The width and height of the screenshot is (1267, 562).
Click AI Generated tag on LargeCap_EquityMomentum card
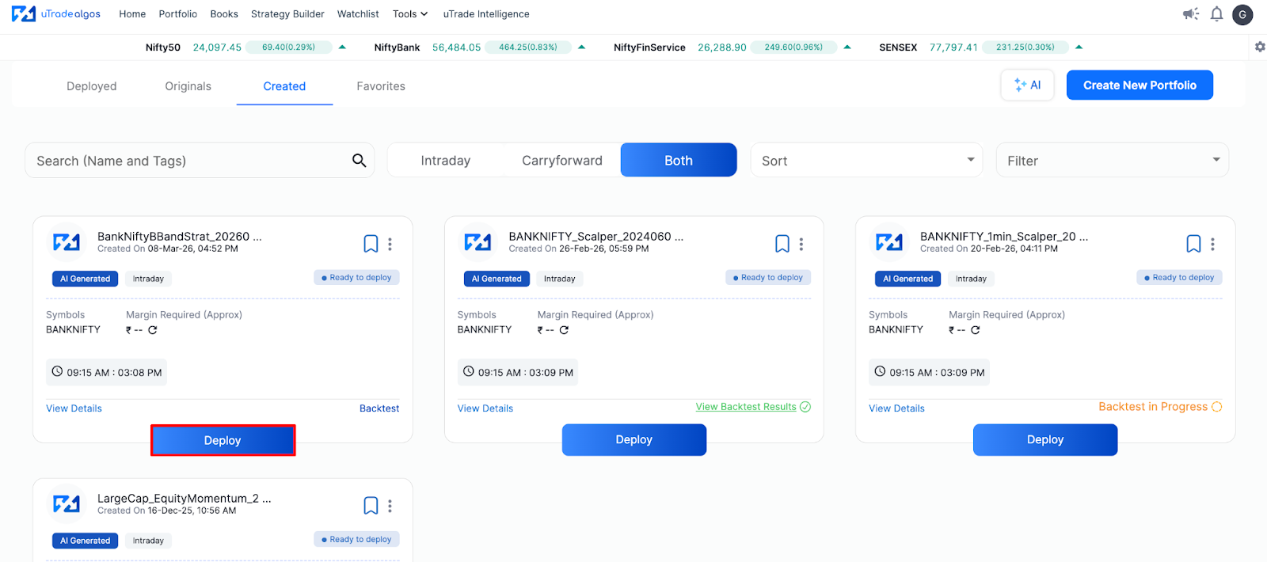(x=86, y=541)
